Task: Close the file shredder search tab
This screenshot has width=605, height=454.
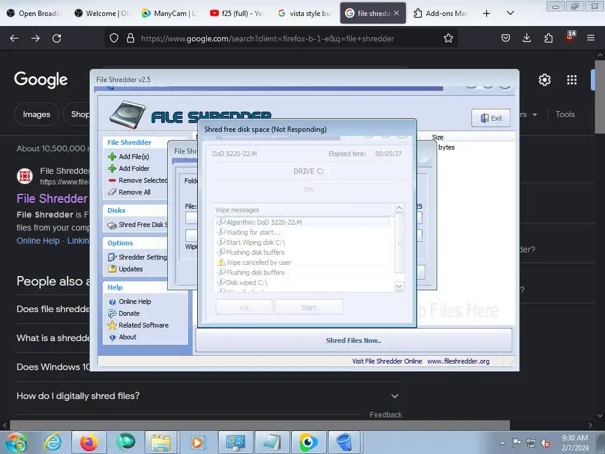Action: point(396,14)
